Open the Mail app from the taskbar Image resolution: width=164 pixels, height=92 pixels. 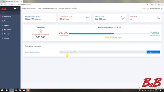[24, 90]
